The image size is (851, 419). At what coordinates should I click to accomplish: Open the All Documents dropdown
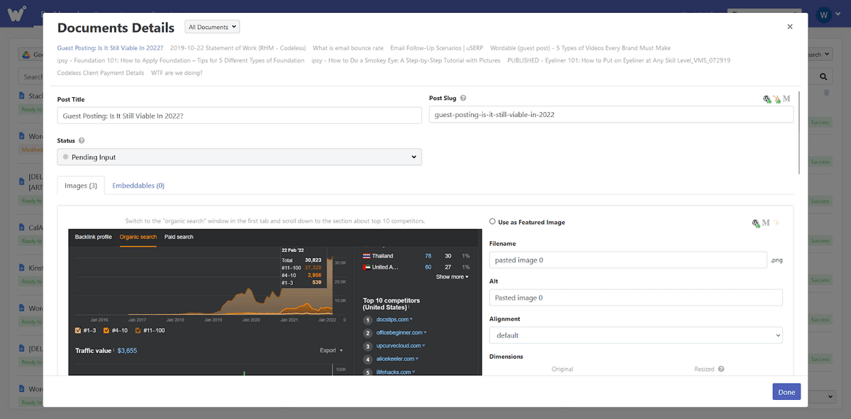[213, 27]
